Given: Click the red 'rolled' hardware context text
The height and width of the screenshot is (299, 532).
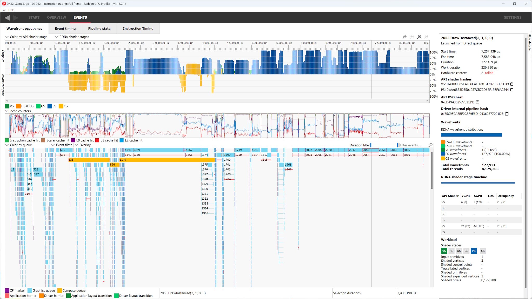Looking at the screenshot, I should click(489, 73).
